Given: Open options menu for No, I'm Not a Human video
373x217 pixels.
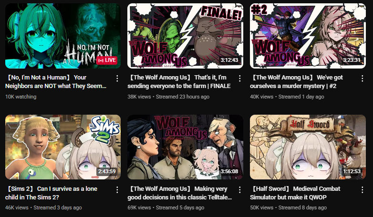Looking at the screenshot, I should [x=117, y=79].
